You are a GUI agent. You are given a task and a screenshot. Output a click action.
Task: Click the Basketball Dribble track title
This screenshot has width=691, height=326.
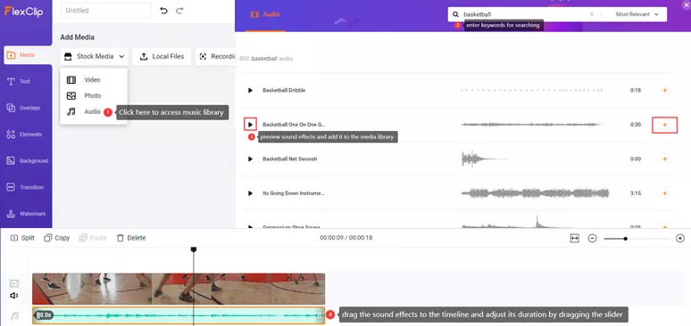tap(284, 90)
